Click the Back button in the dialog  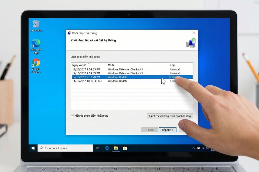[149, 130]
